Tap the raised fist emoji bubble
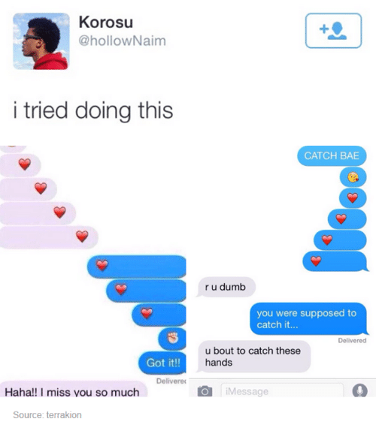The width and height of the screenshot is (376, 443). pos(172,339)
